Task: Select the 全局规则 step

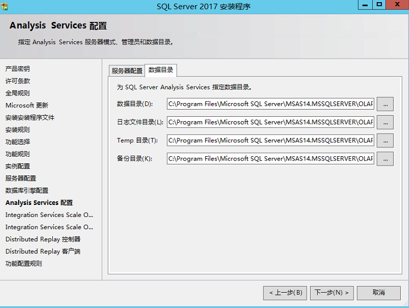Action: (18, 93)
